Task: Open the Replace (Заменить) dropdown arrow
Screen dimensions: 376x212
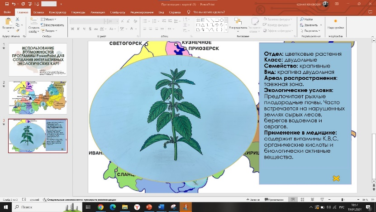Action: point(321,25)
